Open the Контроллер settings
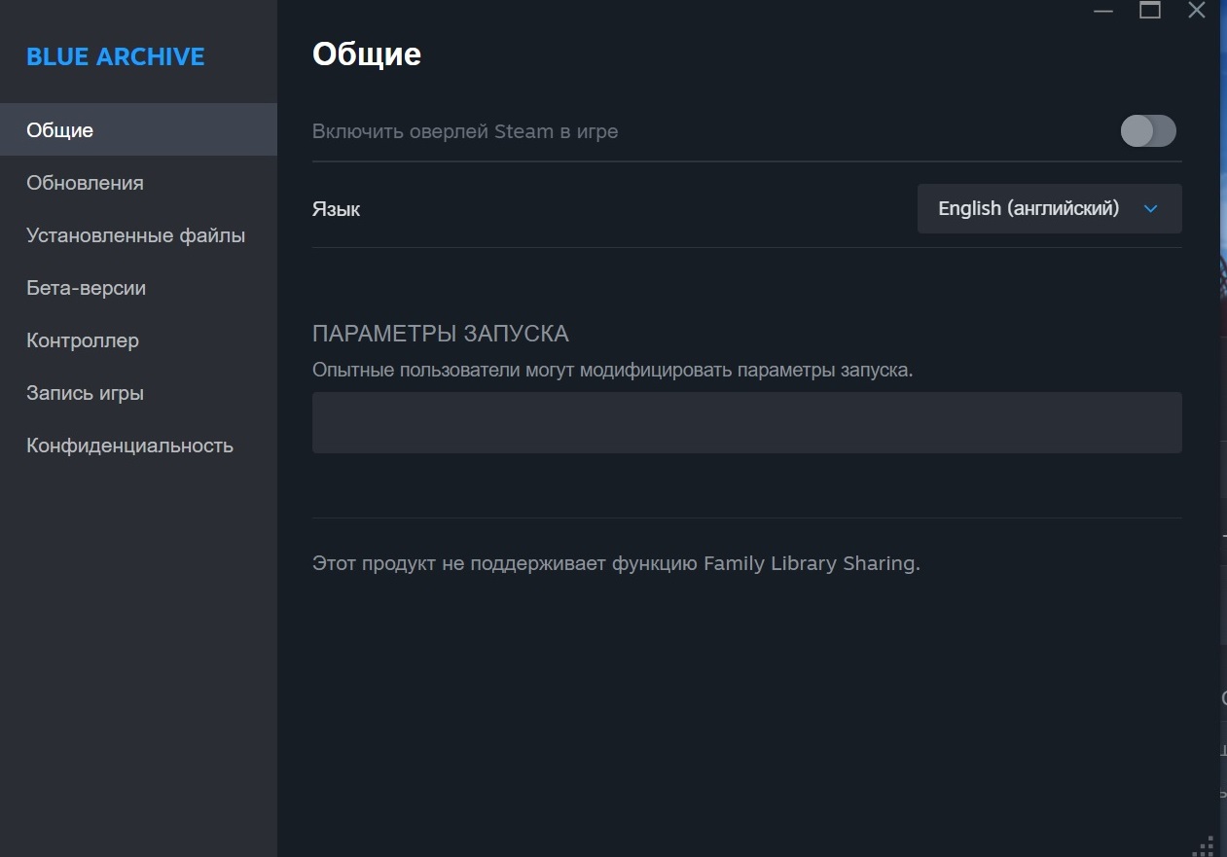This screenshot has height=857, width=1227. coord(138,340)
